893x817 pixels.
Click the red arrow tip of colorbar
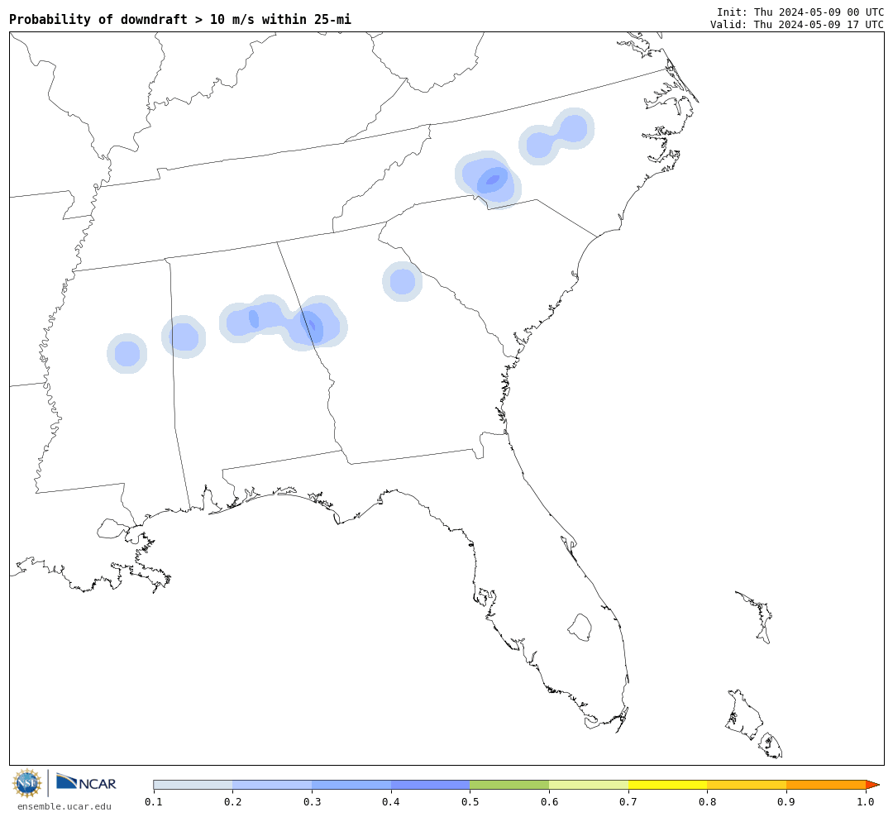pyautogui.click(x=872, y=785)
